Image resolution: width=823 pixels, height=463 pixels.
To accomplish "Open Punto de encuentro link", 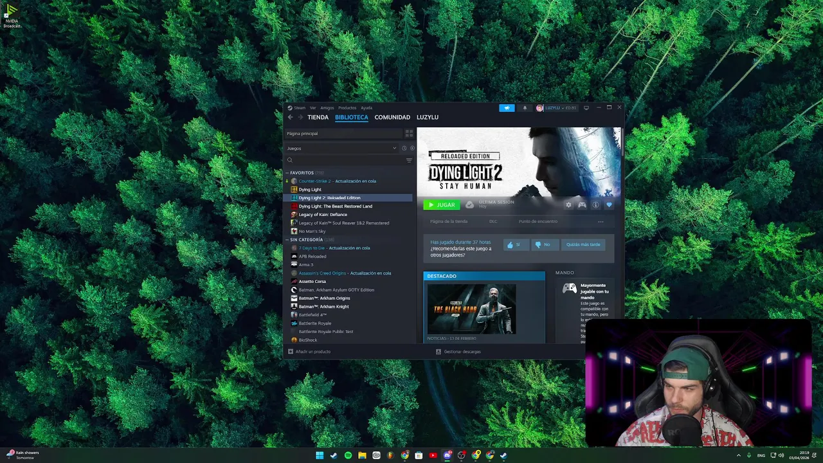I will tap(538, 222).
